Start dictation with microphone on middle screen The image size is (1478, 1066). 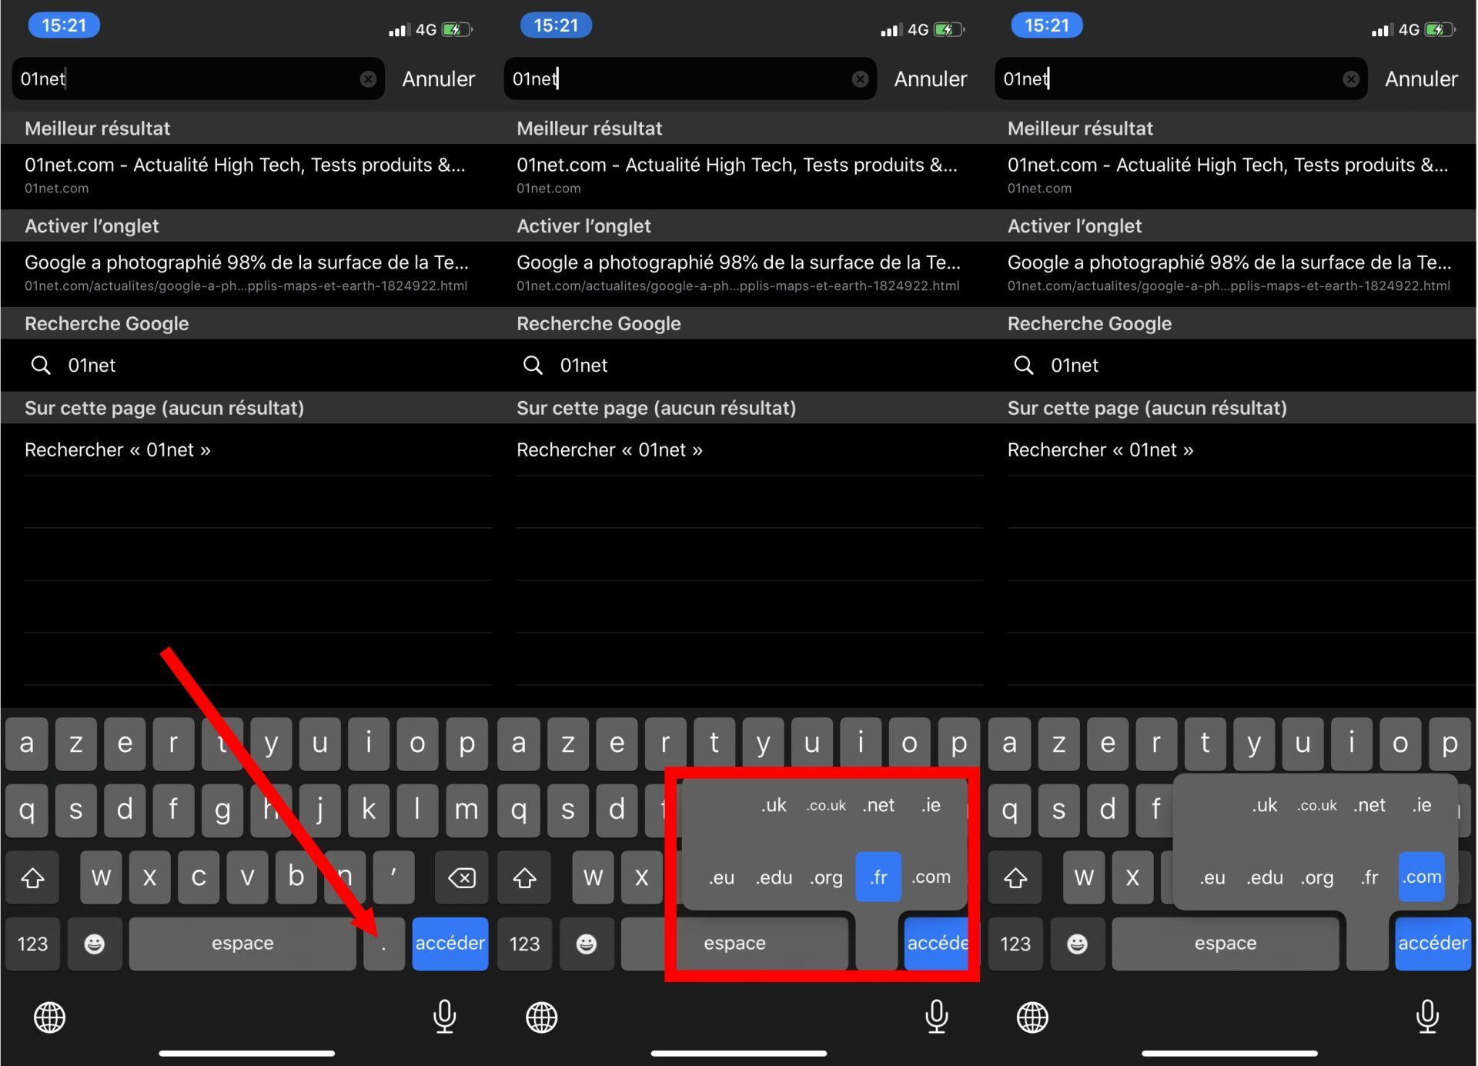click(x=936, y=1017)
